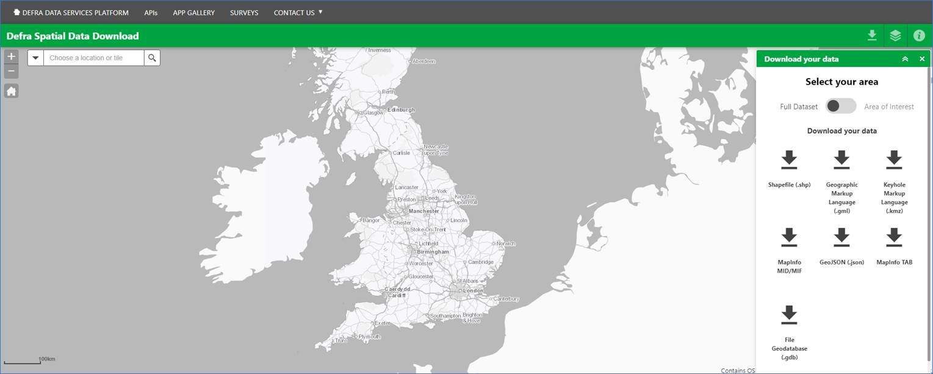This screenshot has height=374, width=933.
Task: Open DEFRA DATA SERVICES PLATFORM home link
Action: (71, 12)
